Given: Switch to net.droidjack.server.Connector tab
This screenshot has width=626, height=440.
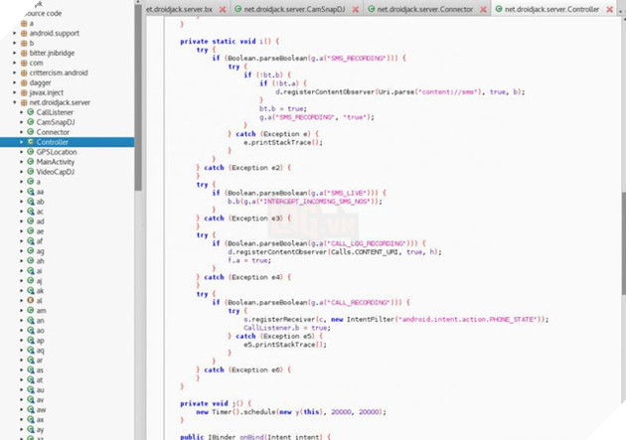Looking at the screenshot, I should (425, 8).
